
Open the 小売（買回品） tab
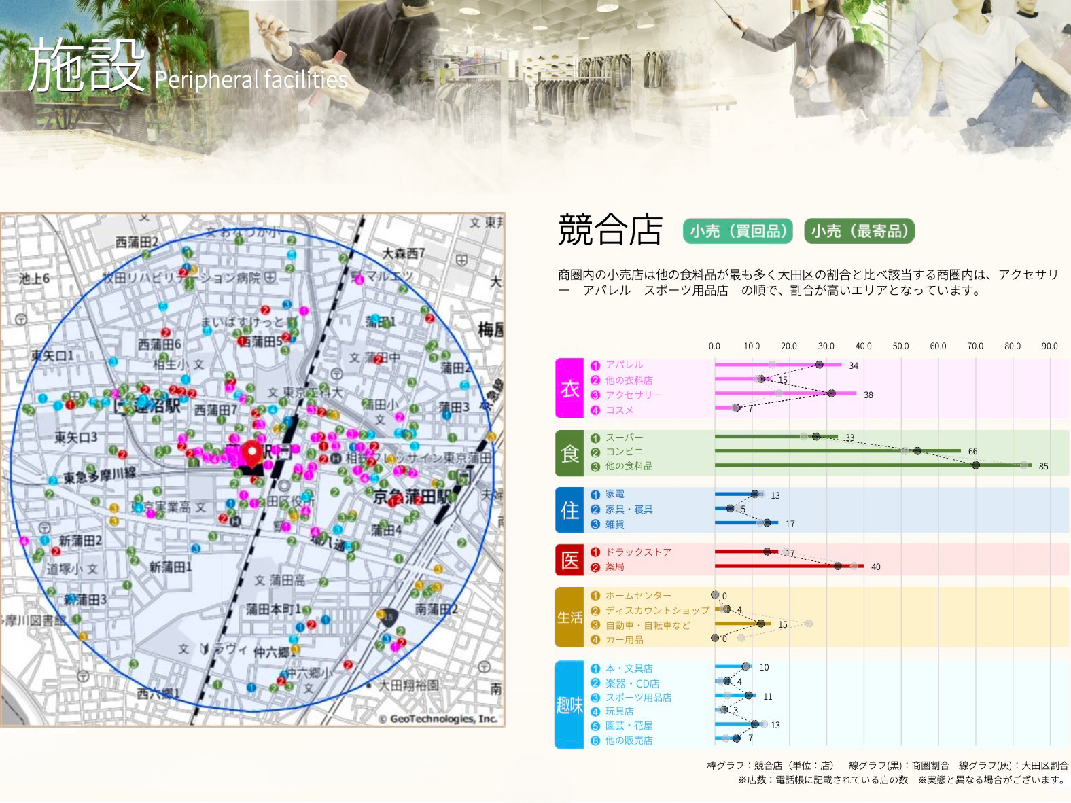tap(738, 231)
